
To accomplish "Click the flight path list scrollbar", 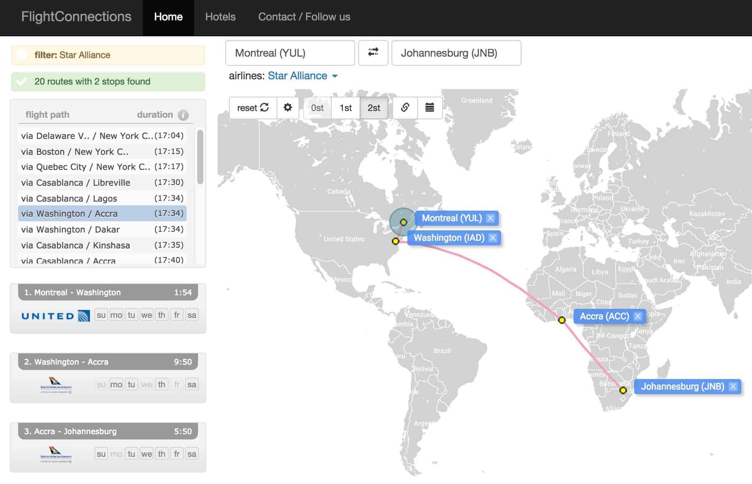I will click(200, 157).
